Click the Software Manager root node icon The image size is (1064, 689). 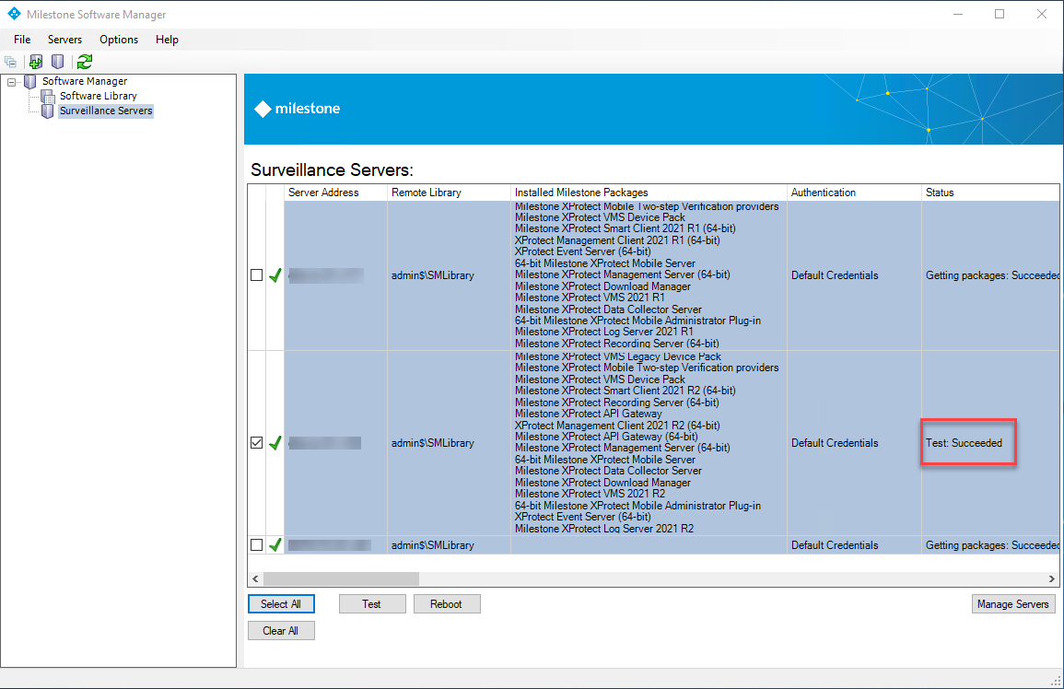[30, 81]
